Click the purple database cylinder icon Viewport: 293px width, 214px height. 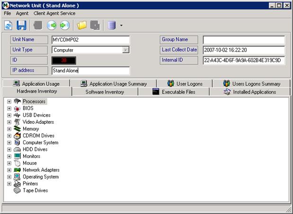tap(112, 25)
